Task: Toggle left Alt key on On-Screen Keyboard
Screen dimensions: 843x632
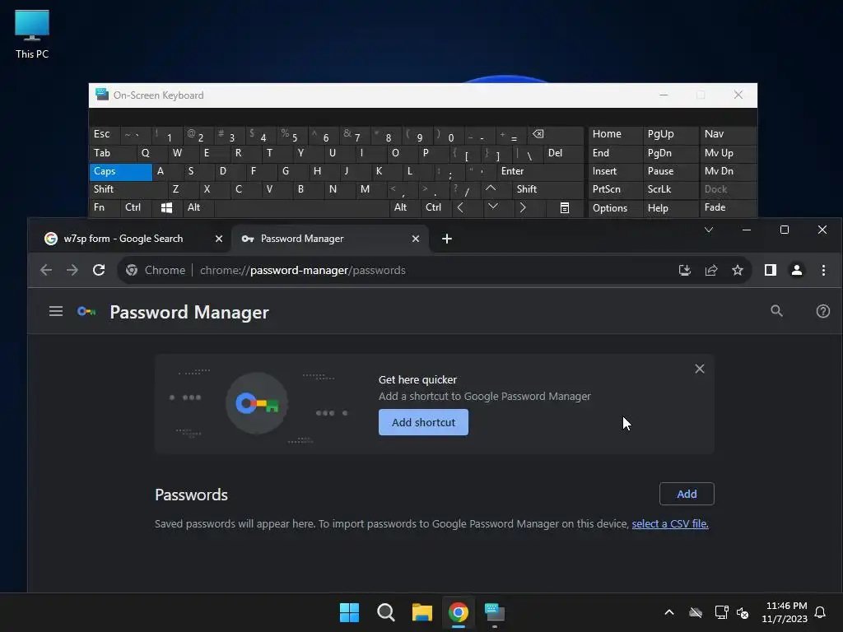Action: 198,207
